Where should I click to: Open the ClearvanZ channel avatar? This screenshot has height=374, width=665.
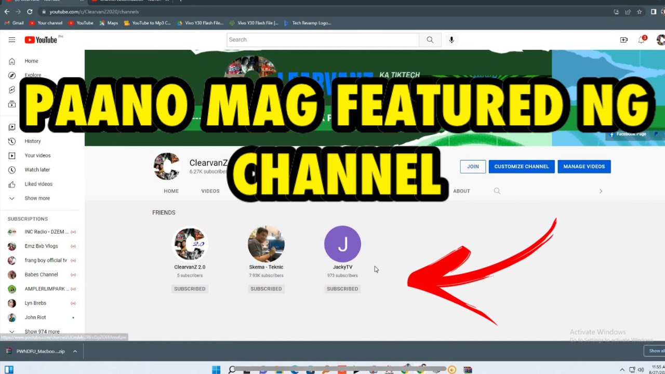pyautogui.click(x=166, y=166)
